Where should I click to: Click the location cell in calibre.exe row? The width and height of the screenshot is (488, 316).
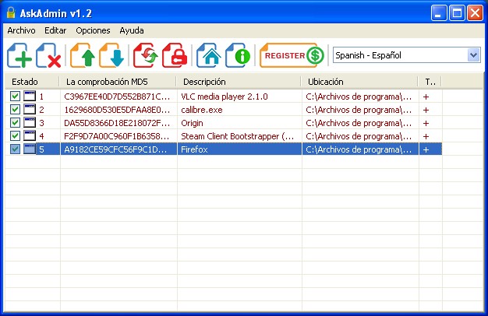point(359,110)
